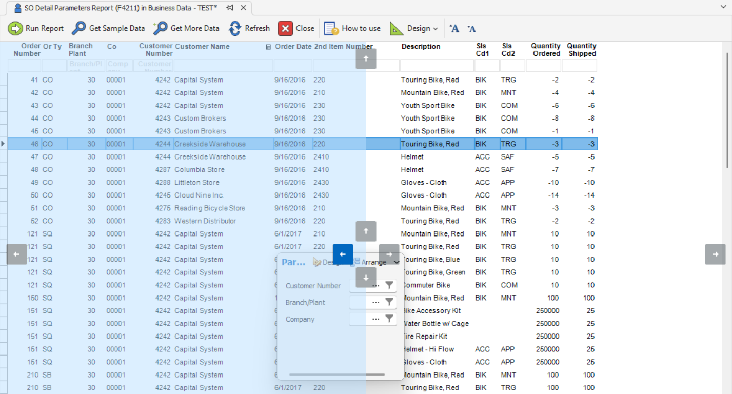Screen dimensions: 732x394
Task: Click the Touring Bike, Blue cell
Action: click(437, 260)
